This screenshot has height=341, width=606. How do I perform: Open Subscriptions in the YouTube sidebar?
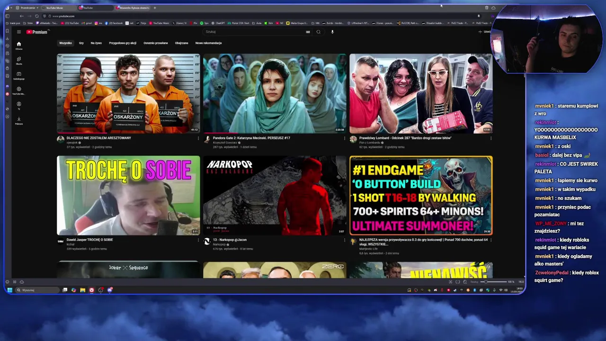coord(19,76)
